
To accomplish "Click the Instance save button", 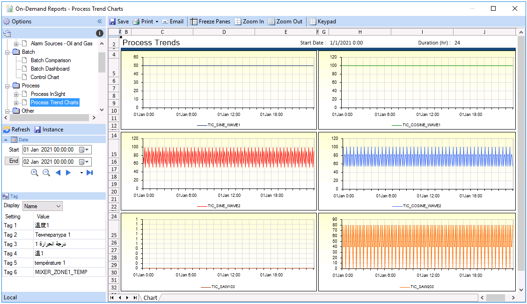I will (x=49, y=130).
